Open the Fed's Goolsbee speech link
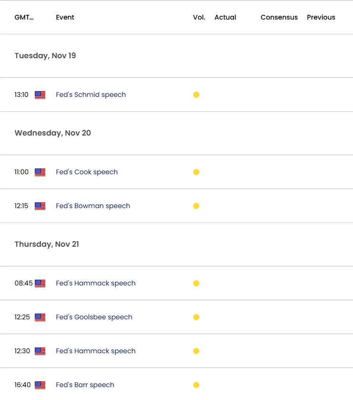 pyautogui.click(x=94, y=317)
